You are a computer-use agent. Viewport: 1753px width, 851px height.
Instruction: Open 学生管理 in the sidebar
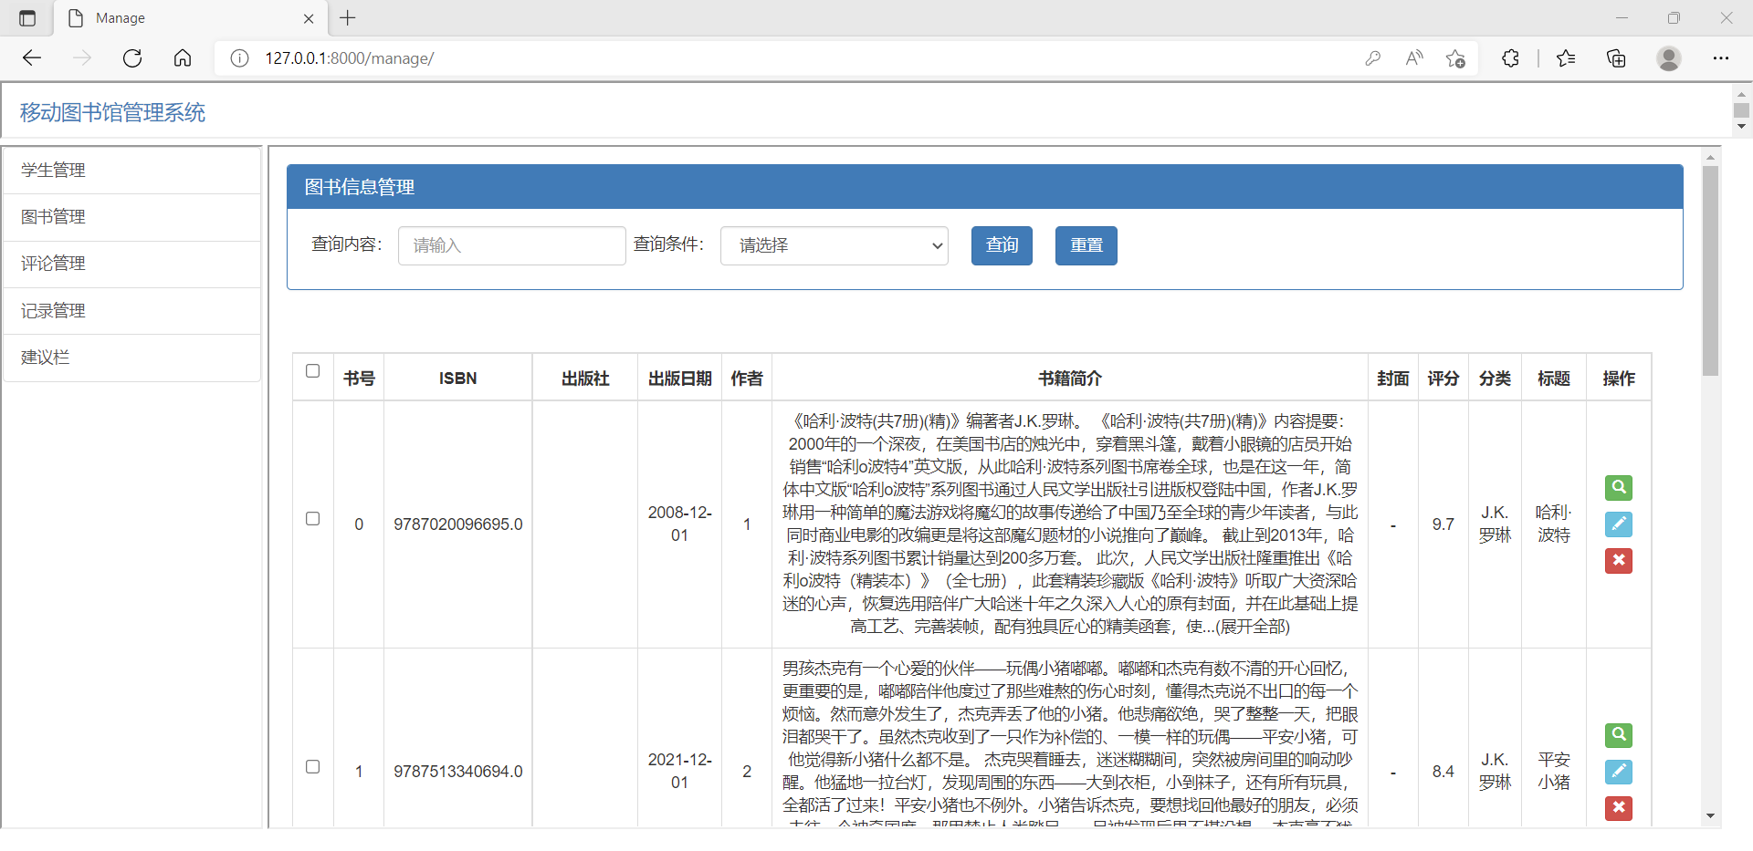(131, 171)
